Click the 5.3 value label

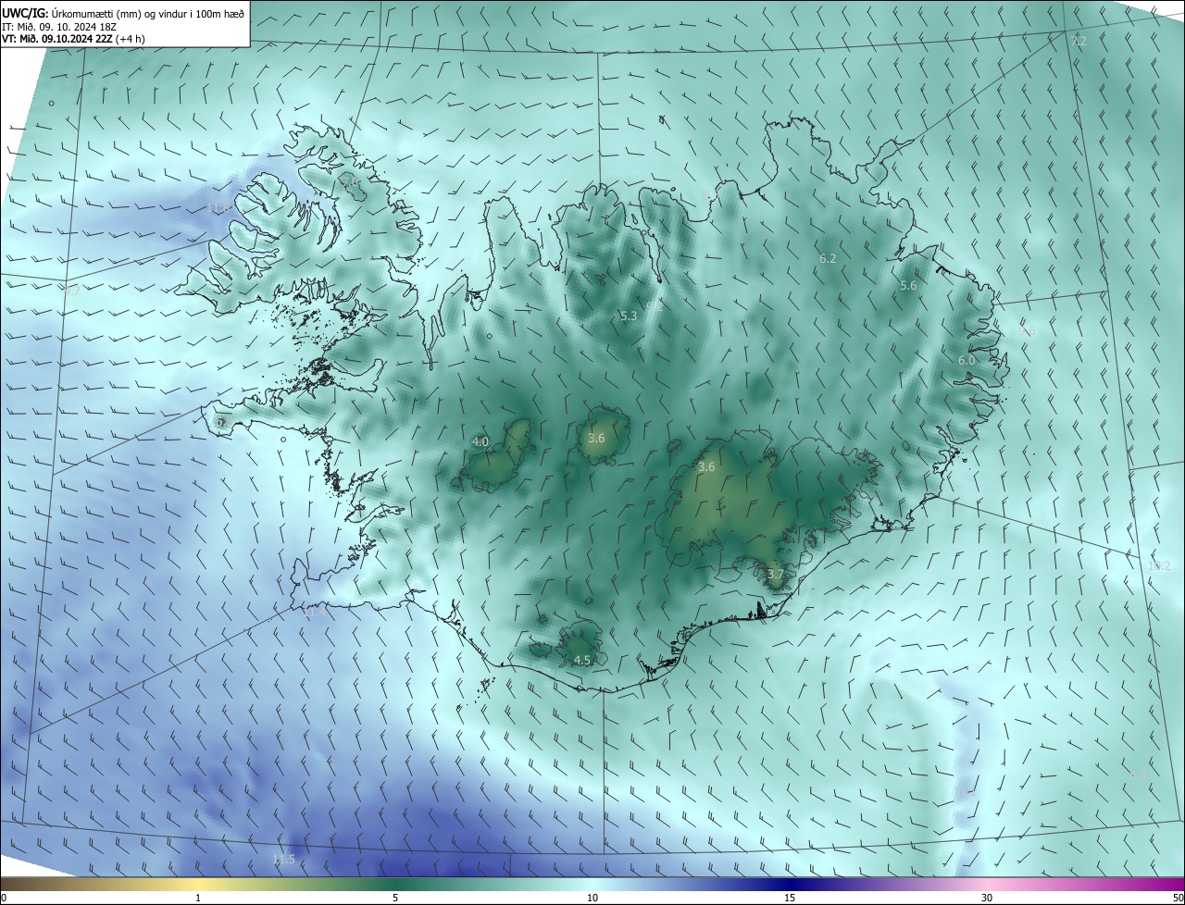tap(629, 316)
